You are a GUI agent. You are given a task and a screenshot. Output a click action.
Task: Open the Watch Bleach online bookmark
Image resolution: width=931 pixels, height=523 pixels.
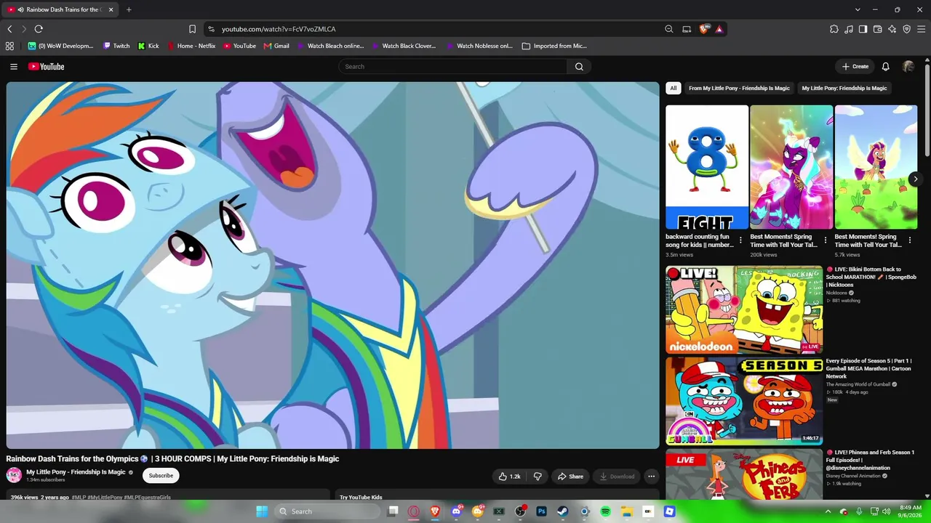[x=330, y=46]
